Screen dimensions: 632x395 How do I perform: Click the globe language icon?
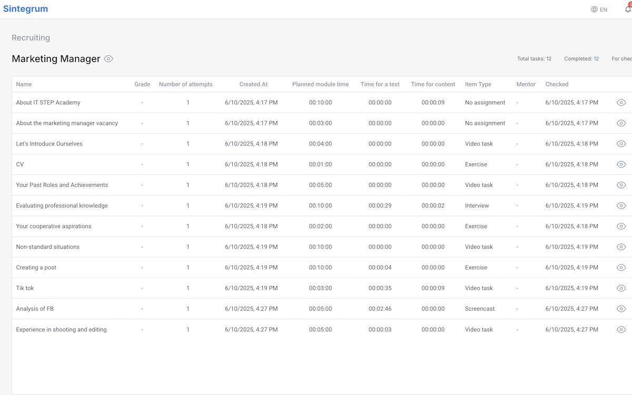[594, 9]
